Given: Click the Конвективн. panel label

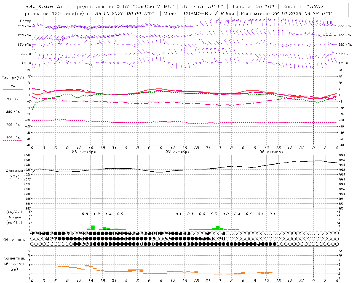Looking at the screenshot, I should 14,258.
